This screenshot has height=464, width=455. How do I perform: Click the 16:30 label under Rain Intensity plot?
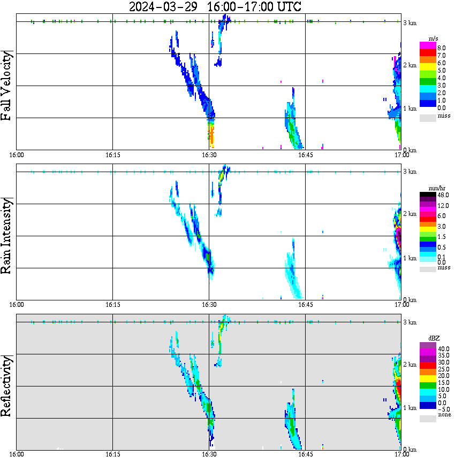click(x=209, y=305)
